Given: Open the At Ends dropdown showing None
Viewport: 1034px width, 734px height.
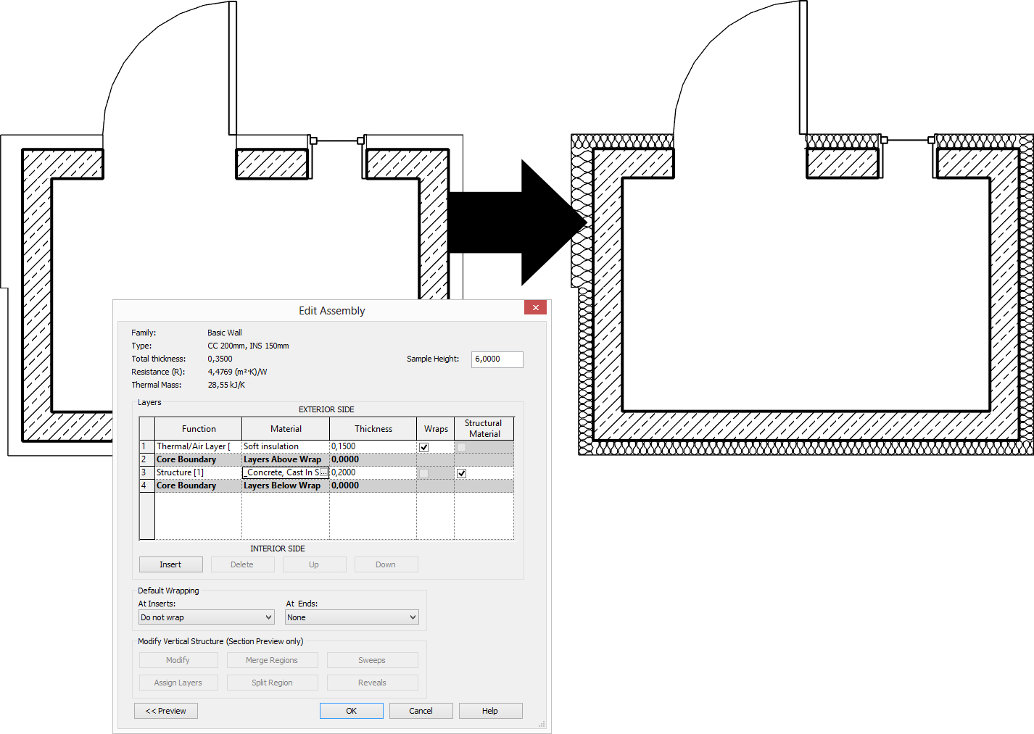Looking at the screenshot, I should point(413,617).
